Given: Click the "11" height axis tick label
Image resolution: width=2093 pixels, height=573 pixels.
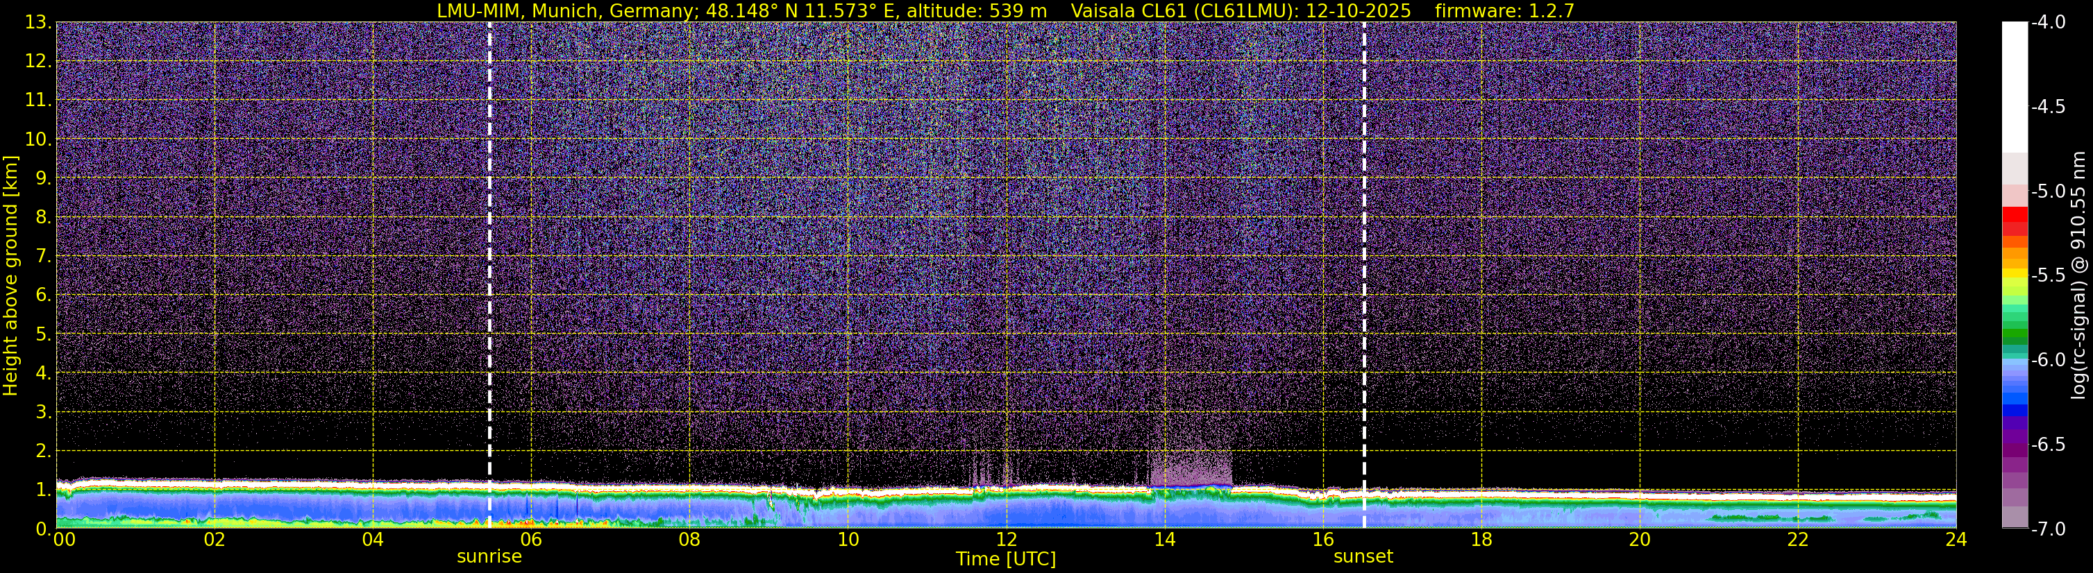Looking at the screenshot, I should click(x=37, y=101).
